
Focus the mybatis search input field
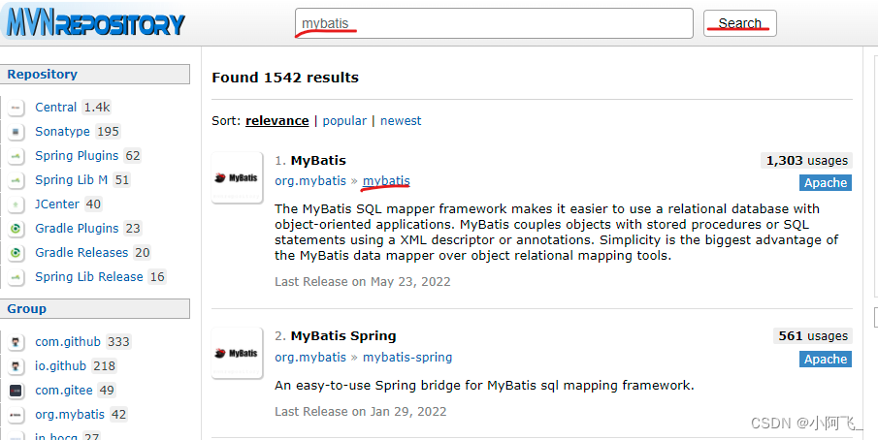(x=493, y=23)
